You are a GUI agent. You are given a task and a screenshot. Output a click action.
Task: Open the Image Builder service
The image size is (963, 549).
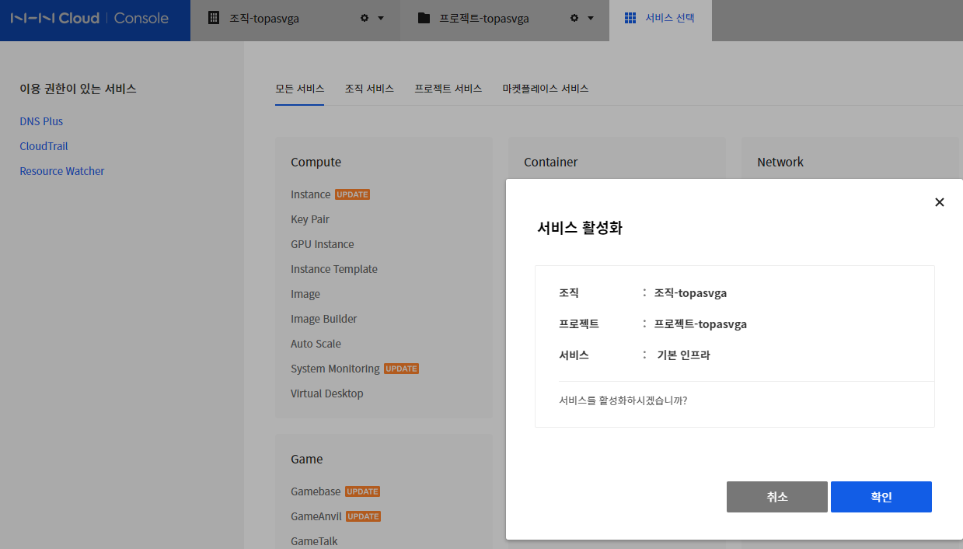(x=324, y=319)
